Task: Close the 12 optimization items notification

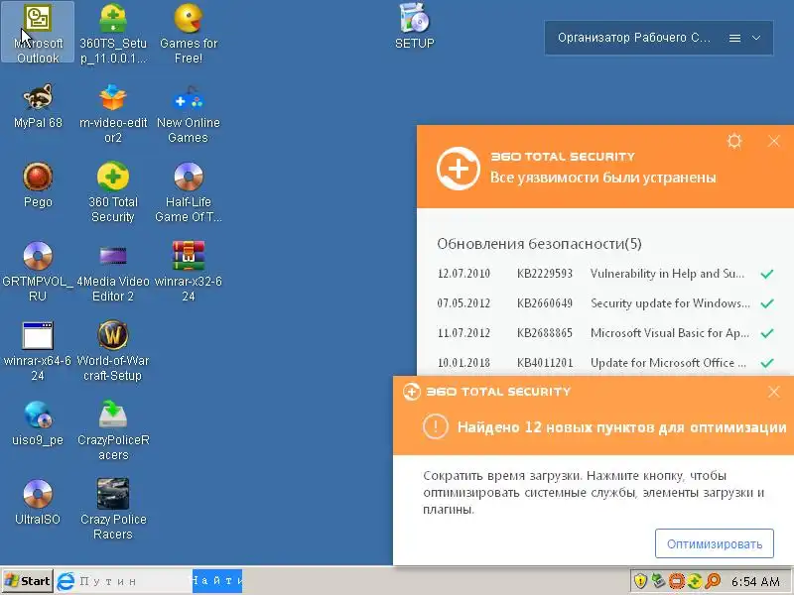Action: [x=774, y=392]
